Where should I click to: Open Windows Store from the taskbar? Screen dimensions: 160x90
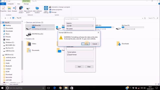pos(72,88)
